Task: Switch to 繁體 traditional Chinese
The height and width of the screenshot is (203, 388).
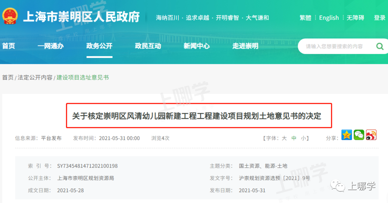Action: click(305, 18)
